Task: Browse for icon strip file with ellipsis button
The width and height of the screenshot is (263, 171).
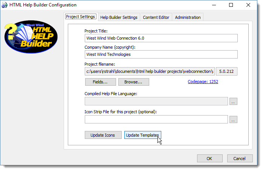Action: (x=233, y=120)
